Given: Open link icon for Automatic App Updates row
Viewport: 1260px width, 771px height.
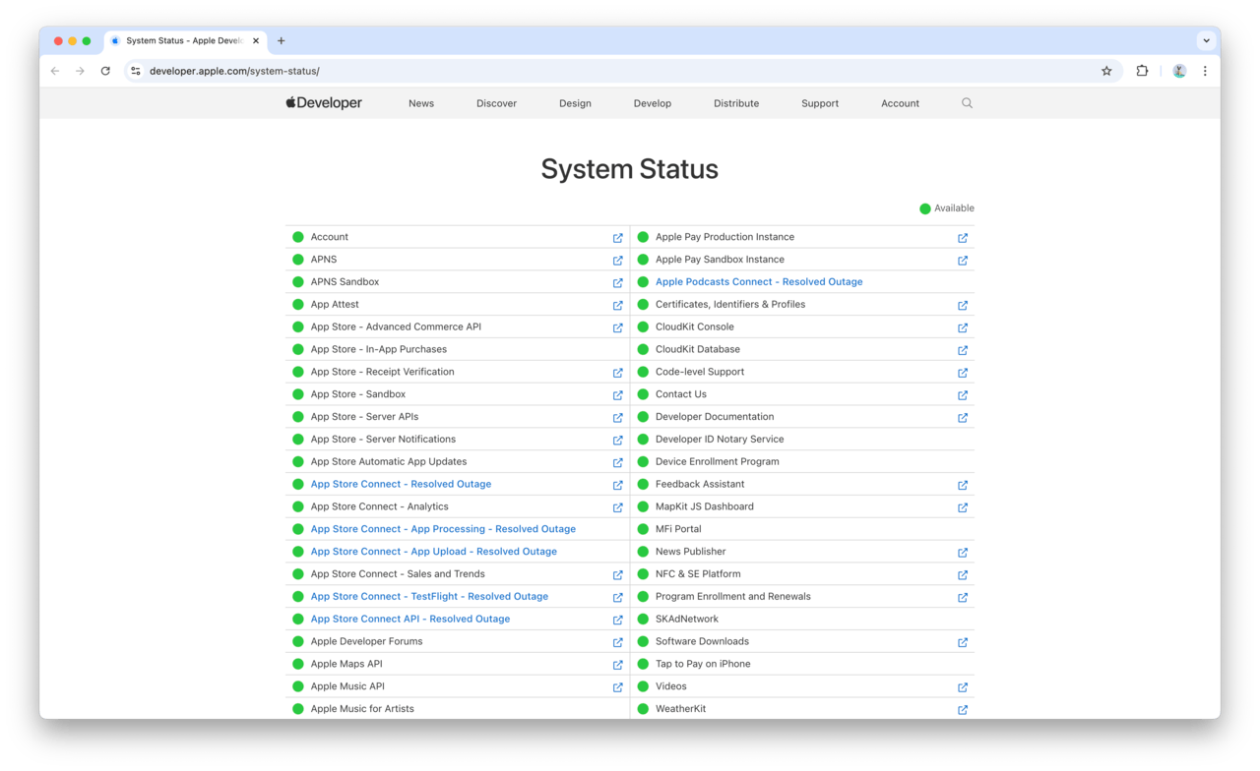Looking at the screenshot, I should click(617, 462).
